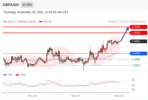The image size is (148, 100).
Task: Click the pink MA 20 legend swatch
Action: click(5, 22)
